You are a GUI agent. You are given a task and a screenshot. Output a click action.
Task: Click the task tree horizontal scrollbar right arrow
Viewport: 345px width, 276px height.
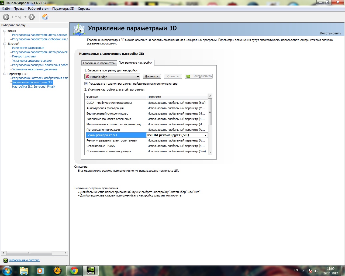[65, 253]
